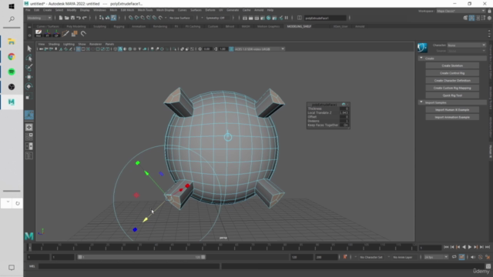This screenshot has width=493, height=277.
Task: Click the Create Control Rig button
Action: tap(452, 73)
